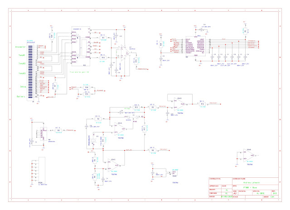
Task: Select the green Debug label
Action: pos(23,87)
